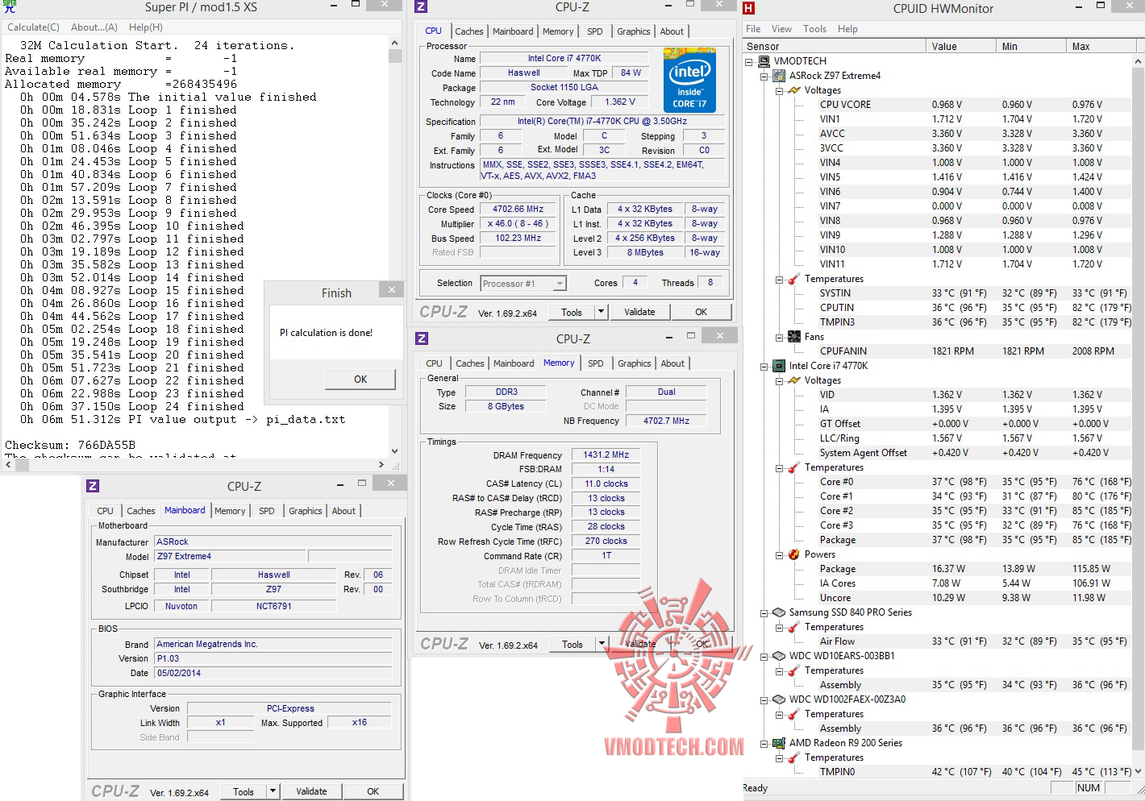Click the Super PI app icon in title bar
Screen dimensions: 1145x801
10,7
